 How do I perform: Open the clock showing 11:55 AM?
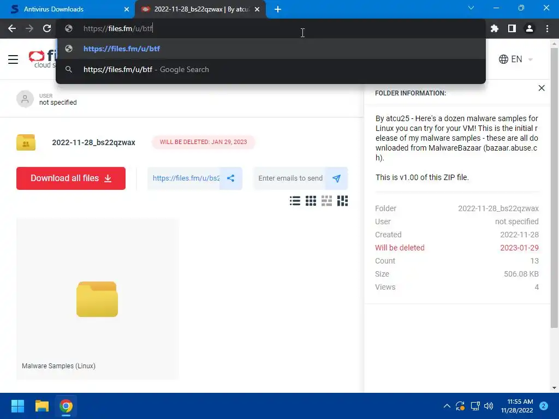(x=517, y=406)
